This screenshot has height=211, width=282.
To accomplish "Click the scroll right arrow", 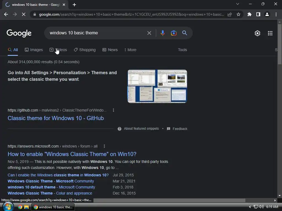I will pyautogui.click(x=275, y=200).
